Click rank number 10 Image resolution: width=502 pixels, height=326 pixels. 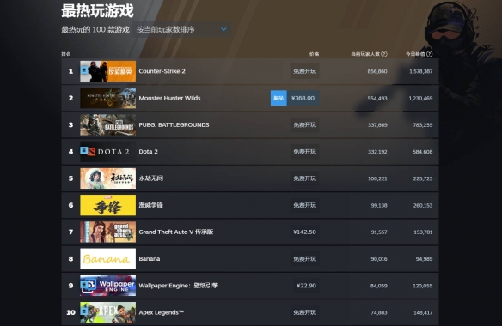pyautogui.click(x=70, y=312)
